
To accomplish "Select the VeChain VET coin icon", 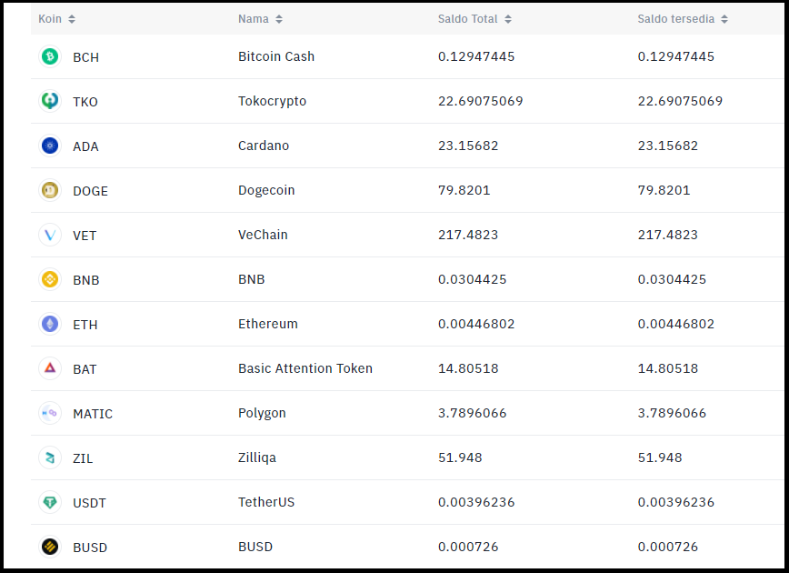I will (50, 235).
